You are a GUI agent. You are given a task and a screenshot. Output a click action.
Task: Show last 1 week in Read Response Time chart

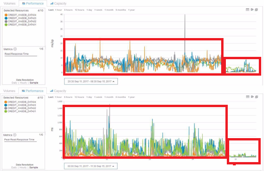[x=98, y=10]
